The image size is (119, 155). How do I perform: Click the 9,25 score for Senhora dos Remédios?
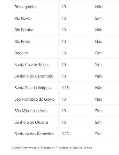[x=65, y=134]
